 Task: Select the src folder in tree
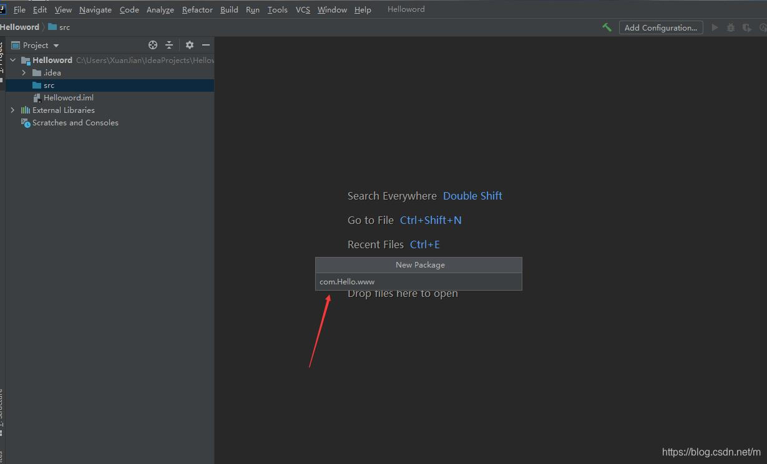point(110,85)
